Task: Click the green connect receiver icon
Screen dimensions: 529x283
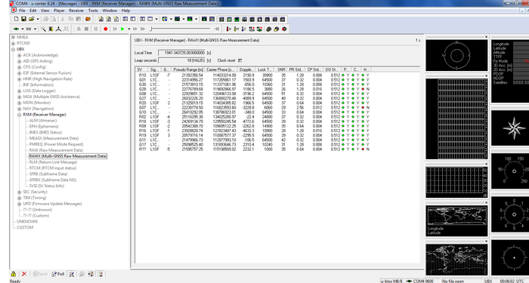Action: (x=16, y=29)
